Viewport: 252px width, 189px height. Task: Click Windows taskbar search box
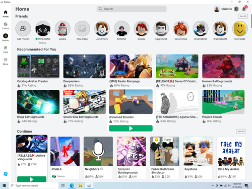[34, 185]
